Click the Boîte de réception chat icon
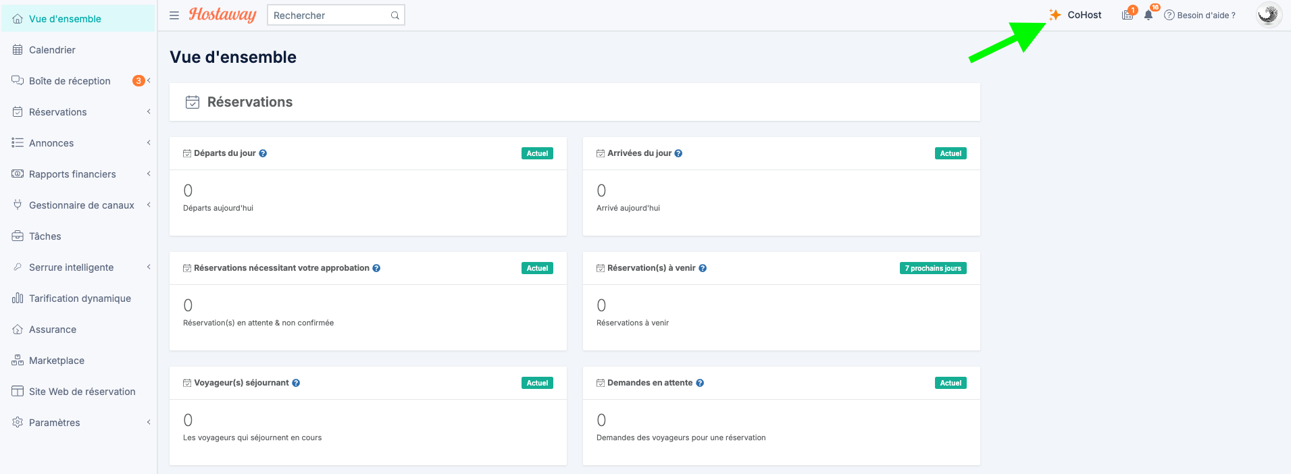This screenshot has width=1291, height=474. [18, 81]
